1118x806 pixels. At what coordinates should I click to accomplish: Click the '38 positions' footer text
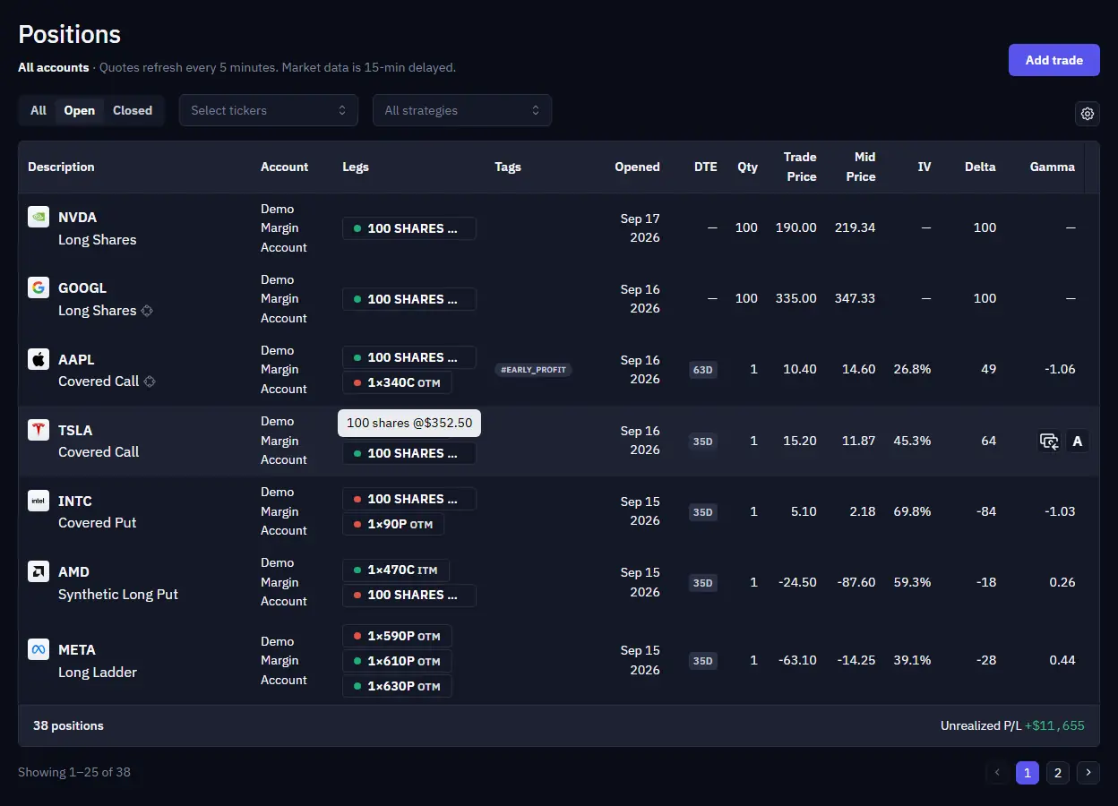[68, 725]
